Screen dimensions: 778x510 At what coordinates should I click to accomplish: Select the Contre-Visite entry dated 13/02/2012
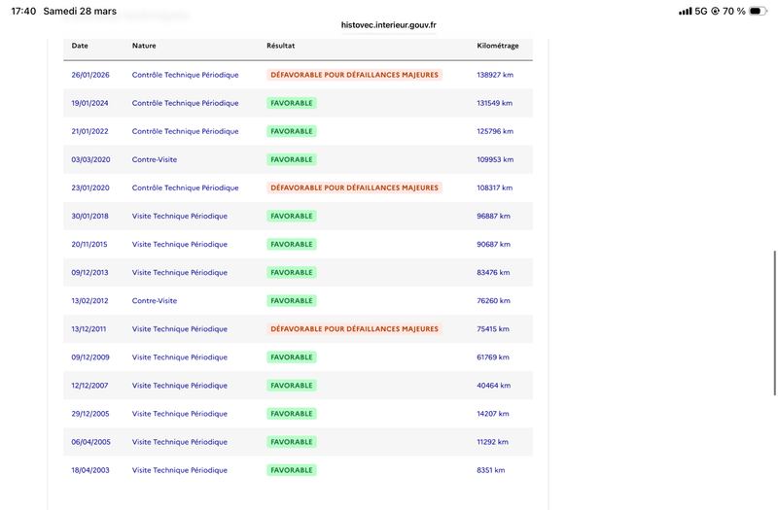pos(155,301)
